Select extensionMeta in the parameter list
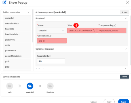The width and height of the screenshot is (131, 103). [x=12, y=24]
